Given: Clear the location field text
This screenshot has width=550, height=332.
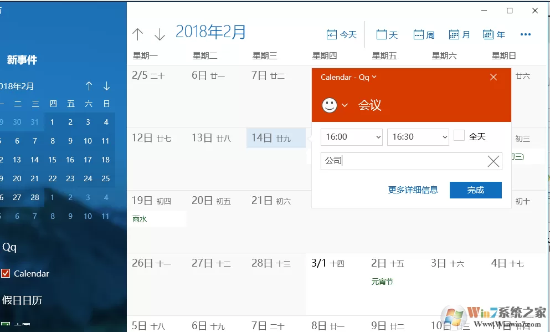Looking at the screenshot, I should (x=493, y=161).
